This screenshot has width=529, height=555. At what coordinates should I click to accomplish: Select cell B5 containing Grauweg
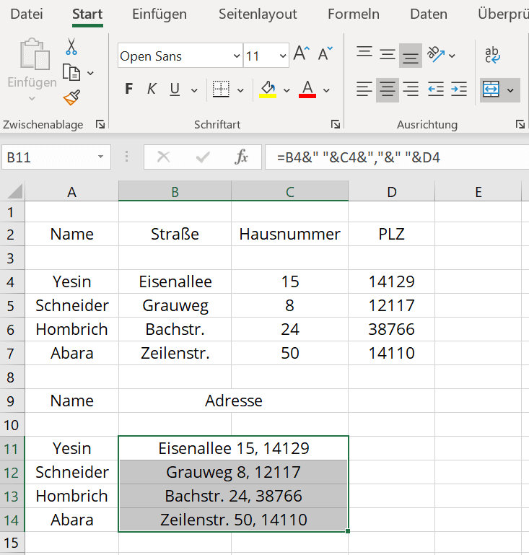click(x=175, y=305)
